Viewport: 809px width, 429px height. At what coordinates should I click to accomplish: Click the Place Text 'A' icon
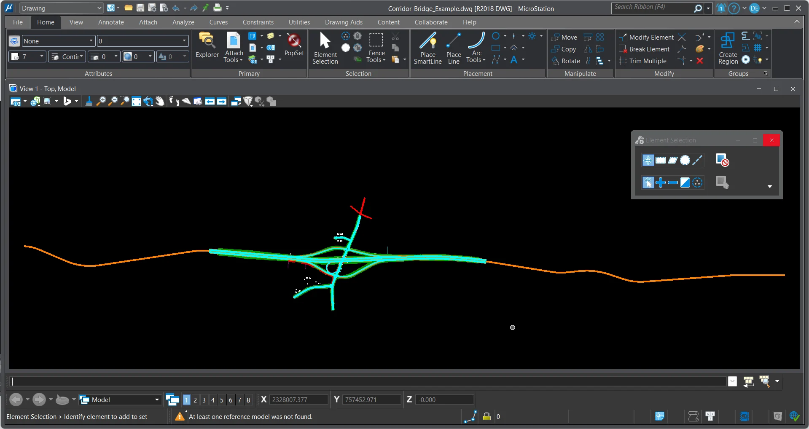(514, 60)
